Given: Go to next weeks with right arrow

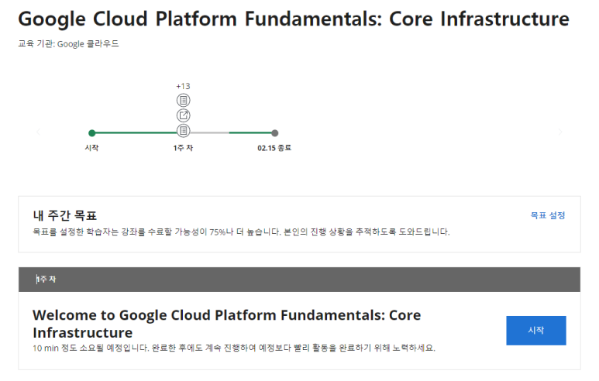Looking at the screenshot, I should pyautogui.click(x=560, y=132).
